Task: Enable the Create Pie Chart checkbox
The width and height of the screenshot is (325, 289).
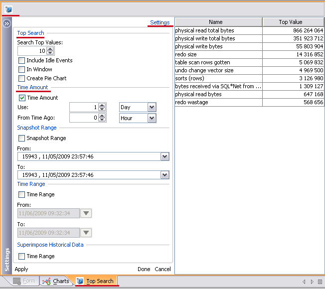Action: [x=22, y=78]
